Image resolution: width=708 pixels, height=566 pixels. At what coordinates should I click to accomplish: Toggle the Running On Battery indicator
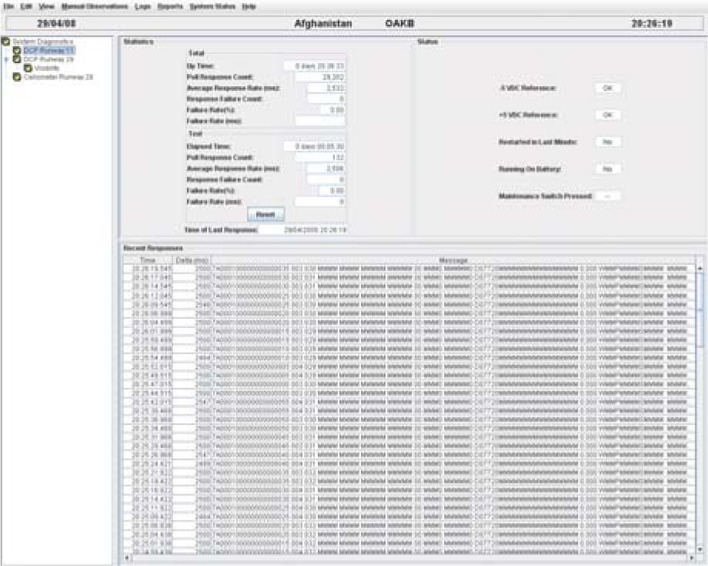tap(607, 167)
